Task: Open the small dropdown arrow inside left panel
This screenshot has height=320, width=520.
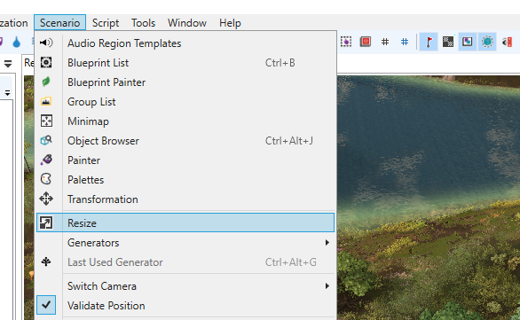Action: pos(8,93)
